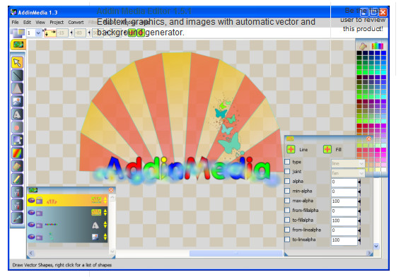Enable the to-linealpha checkbox
Image resolution: width=401 pixels, height=277 pixels.
click(287, 240)
